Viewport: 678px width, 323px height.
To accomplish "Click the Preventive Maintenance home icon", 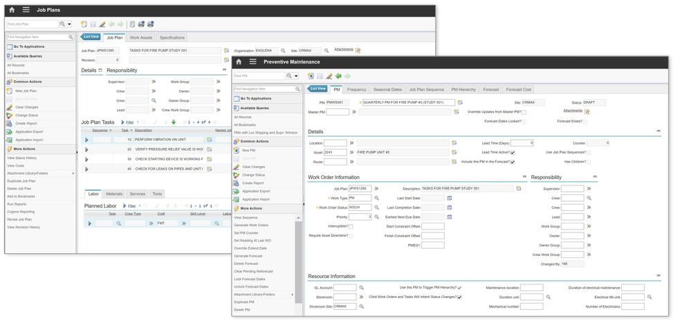I will 238,62.
